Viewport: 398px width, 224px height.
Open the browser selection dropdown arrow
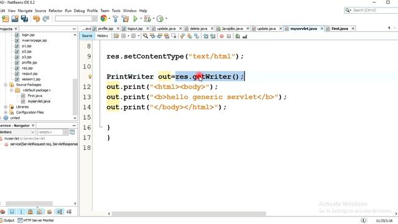(109, 19)
